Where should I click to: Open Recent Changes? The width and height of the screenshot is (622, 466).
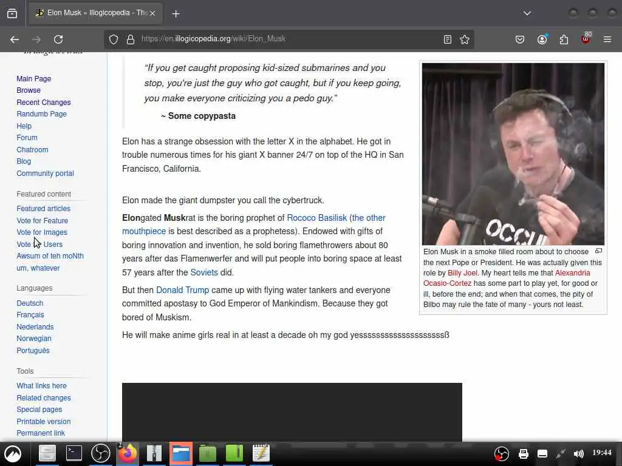pyautogui.click(x=44, y=102)
